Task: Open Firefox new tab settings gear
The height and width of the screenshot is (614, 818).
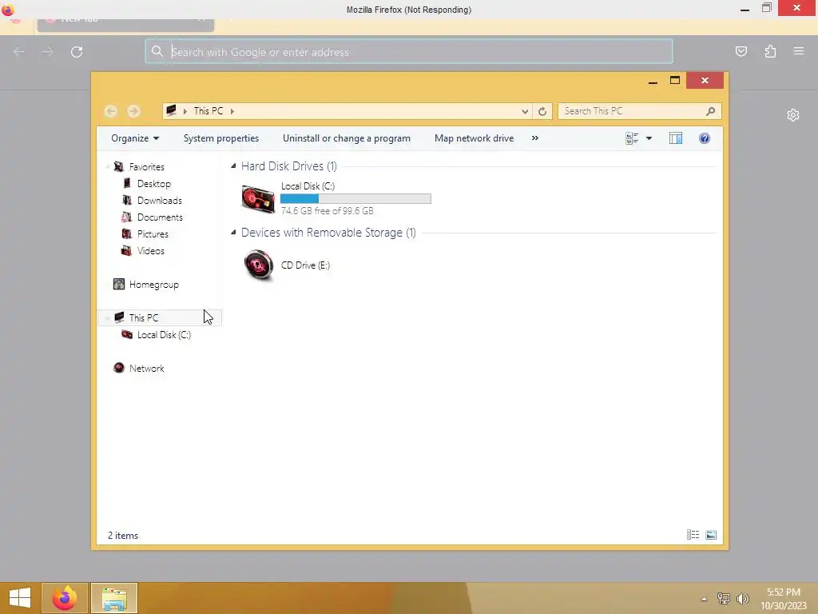Action: click(793, 115)
